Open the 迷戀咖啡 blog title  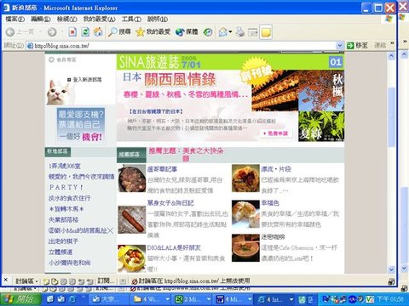[x=273, y=236]
